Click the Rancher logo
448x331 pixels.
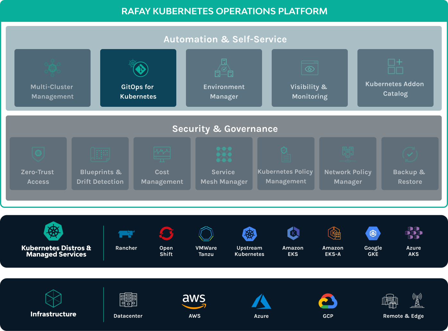pyautogui.click(x=126, y=233)
